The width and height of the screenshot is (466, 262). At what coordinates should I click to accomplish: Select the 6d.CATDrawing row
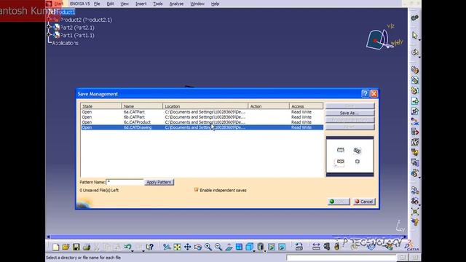[x=202, y=127]
